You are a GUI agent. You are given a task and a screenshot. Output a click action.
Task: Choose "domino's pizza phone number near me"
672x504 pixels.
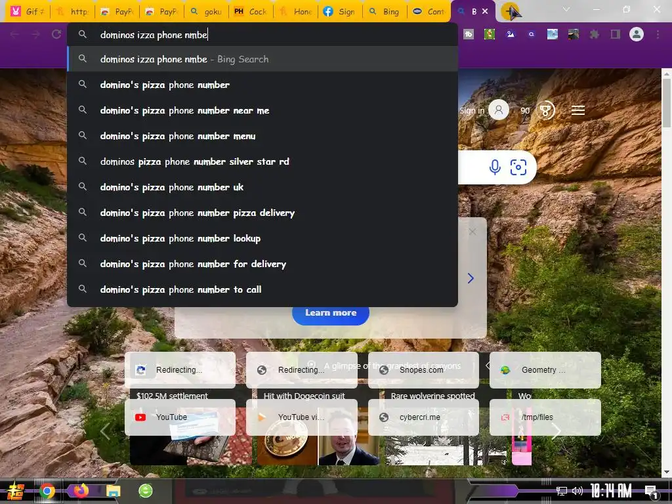(x=262, y=110)
